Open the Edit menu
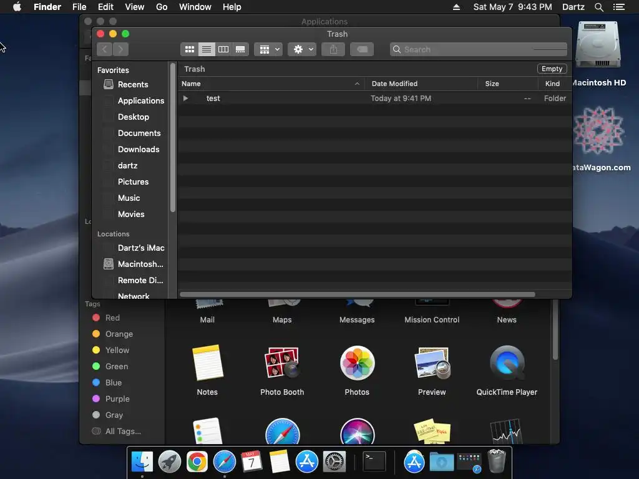 (x=105, y=7)
